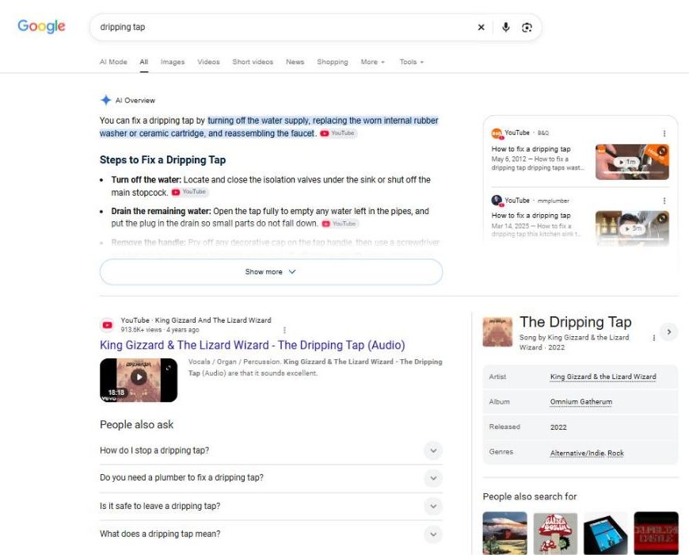This screenshot has width=689, height=555.
Task: Open red text album cover thumbnail
Action: (x=656, y=533)
